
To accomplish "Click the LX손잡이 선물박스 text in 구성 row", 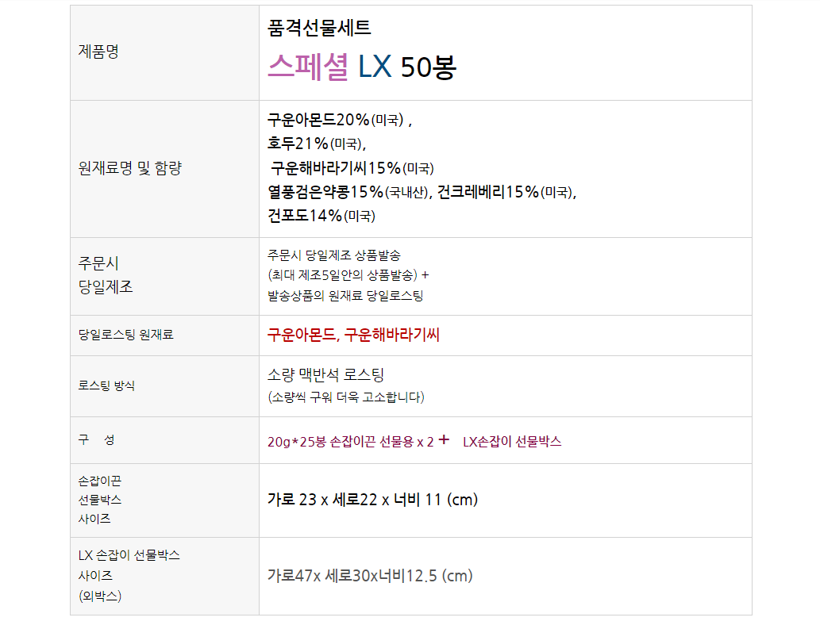I will [x=512, y=442].
